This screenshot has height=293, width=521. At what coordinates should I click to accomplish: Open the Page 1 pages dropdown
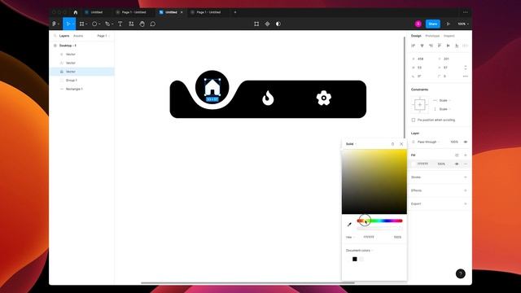103,36
